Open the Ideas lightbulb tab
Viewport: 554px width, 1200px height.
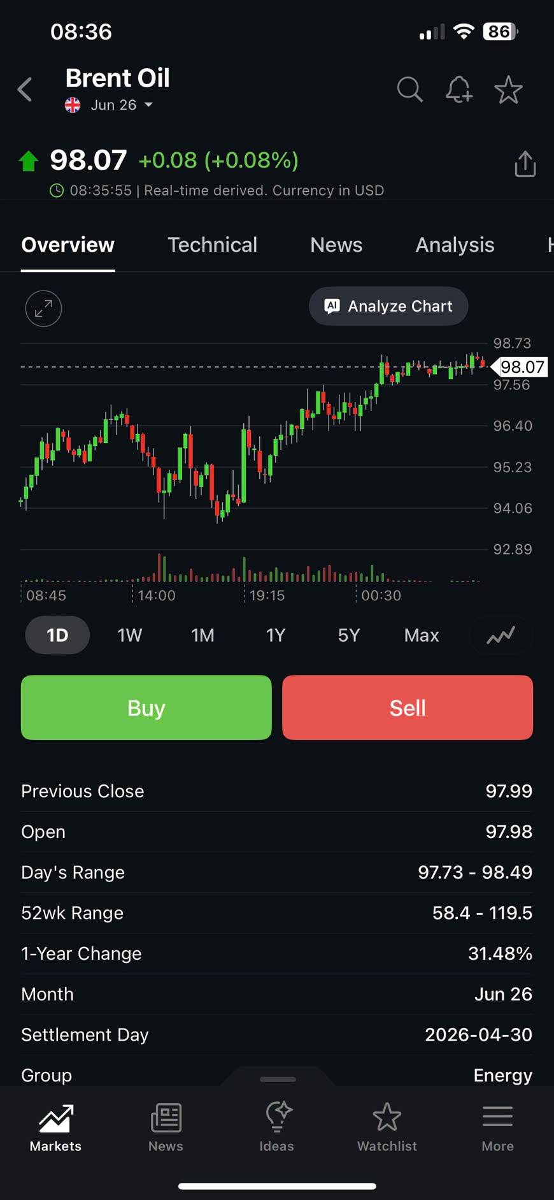click(x=277, y=1127)
